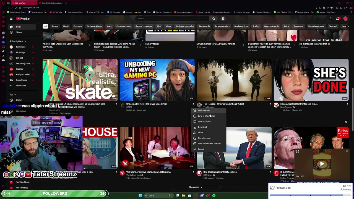Choose Save to Watch later
The image size is (354, 199).
point(209,116)
